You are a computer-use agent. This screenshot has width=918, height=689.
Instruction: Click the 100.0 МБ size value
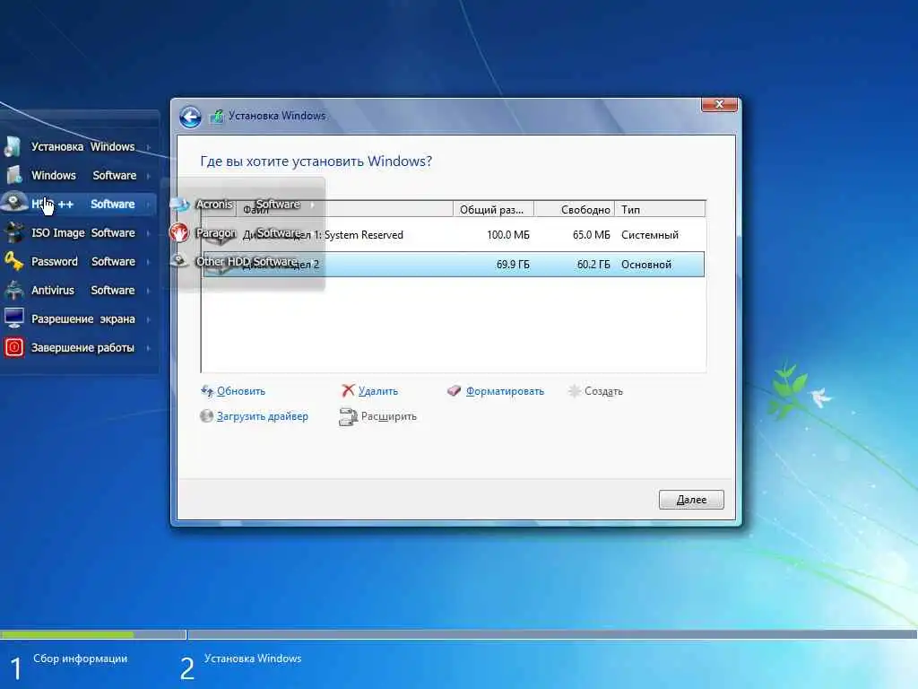[x=508, y=235]
